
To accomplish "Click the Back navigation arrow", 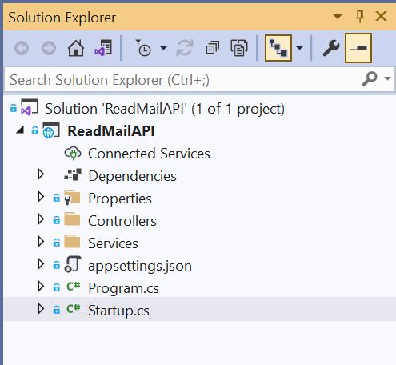I will (22, 48).
